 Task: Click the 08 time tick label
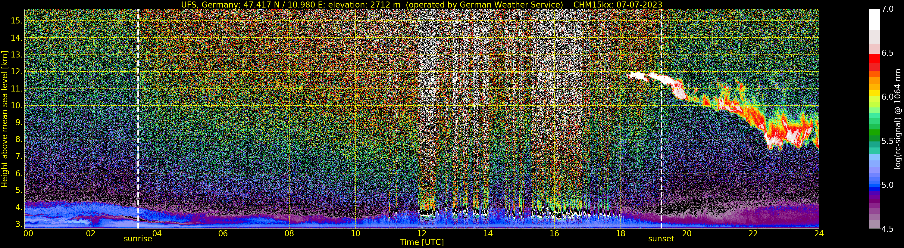tap(289, 233)
